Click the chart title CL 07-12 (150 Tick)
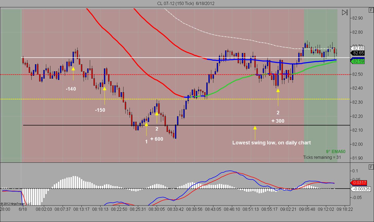The width and height of the screenshot is (374, 222). tap(176, 3)
